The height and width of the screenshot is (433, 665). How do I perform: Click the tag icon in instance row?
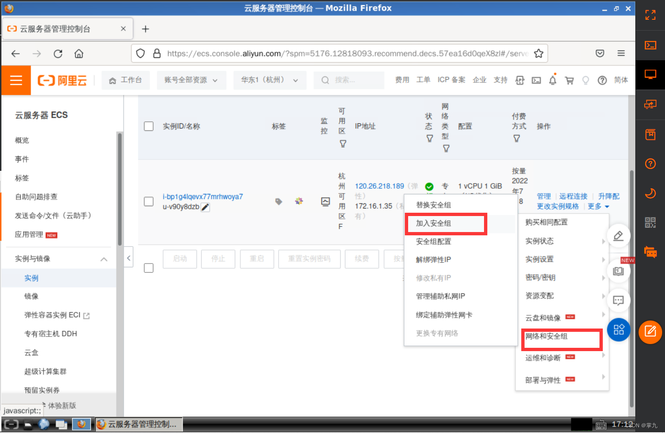pos(279,201)
